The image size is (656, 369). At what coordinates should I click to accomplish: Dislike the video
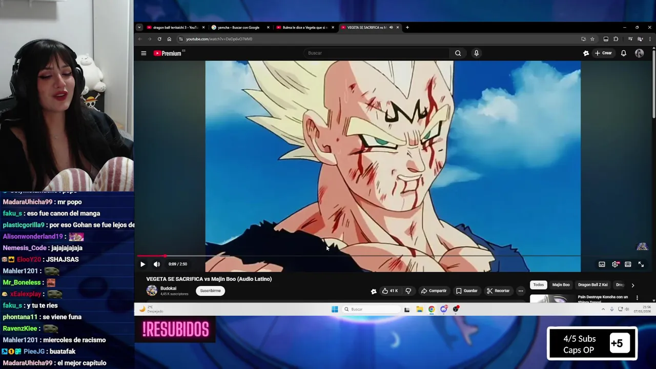(x=408, y=291)
